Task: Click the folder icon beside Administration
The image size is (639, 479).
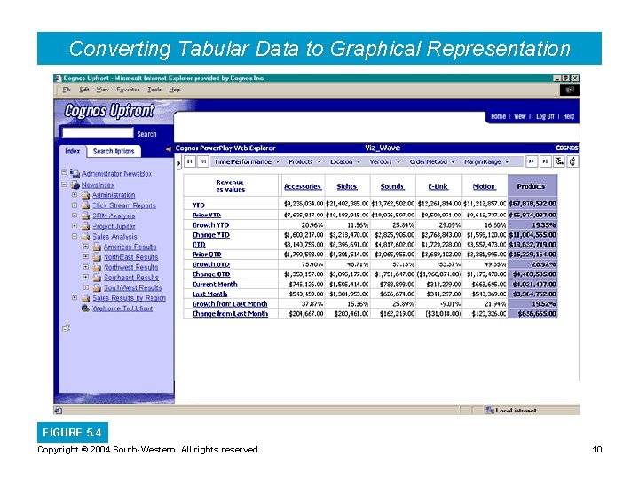Action: pyautogui.click(x=85, y=195)
